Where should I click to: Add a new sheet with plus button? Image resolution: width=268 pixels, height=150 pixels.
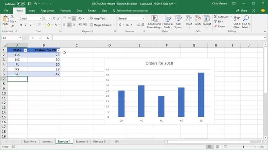117,142
